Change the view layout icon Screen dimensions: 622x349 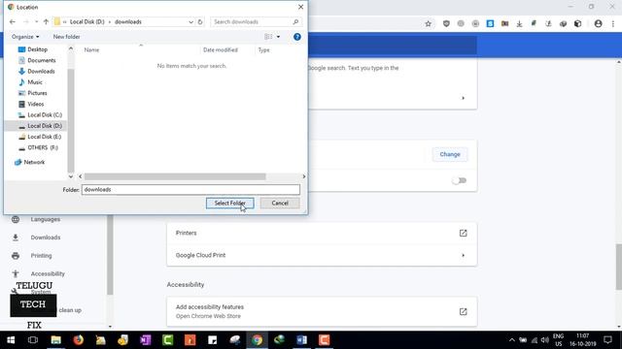pyautogui.click(x=268, y=37)
